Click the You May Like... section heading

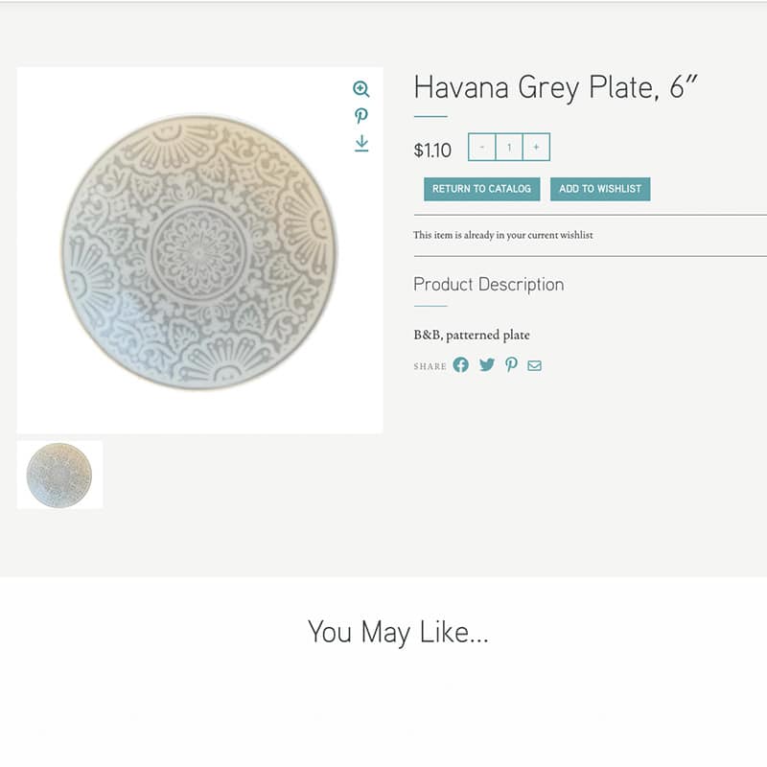(398, 633)
